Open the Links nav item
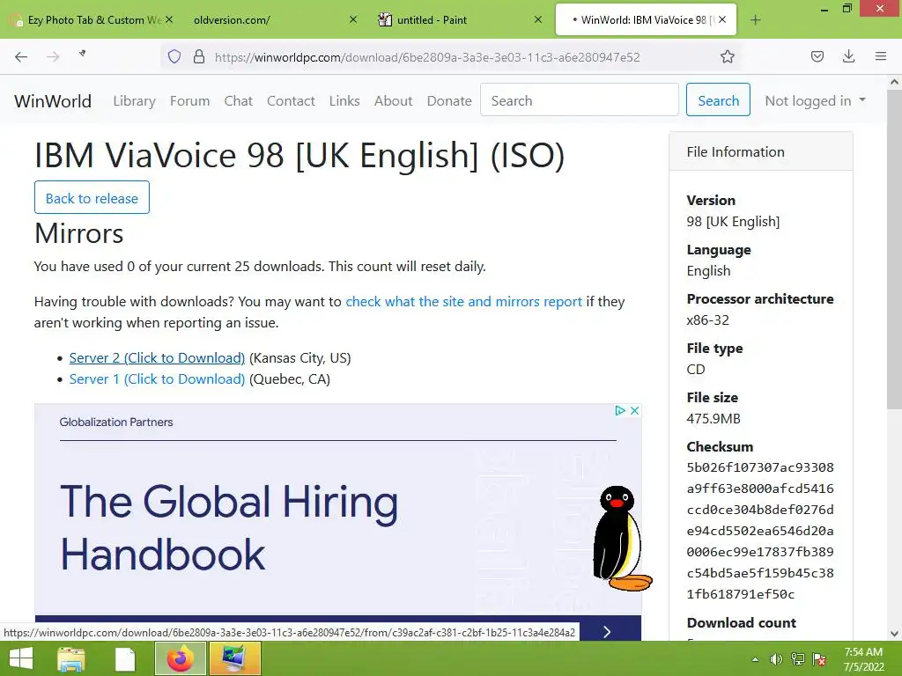 (344, 101)
